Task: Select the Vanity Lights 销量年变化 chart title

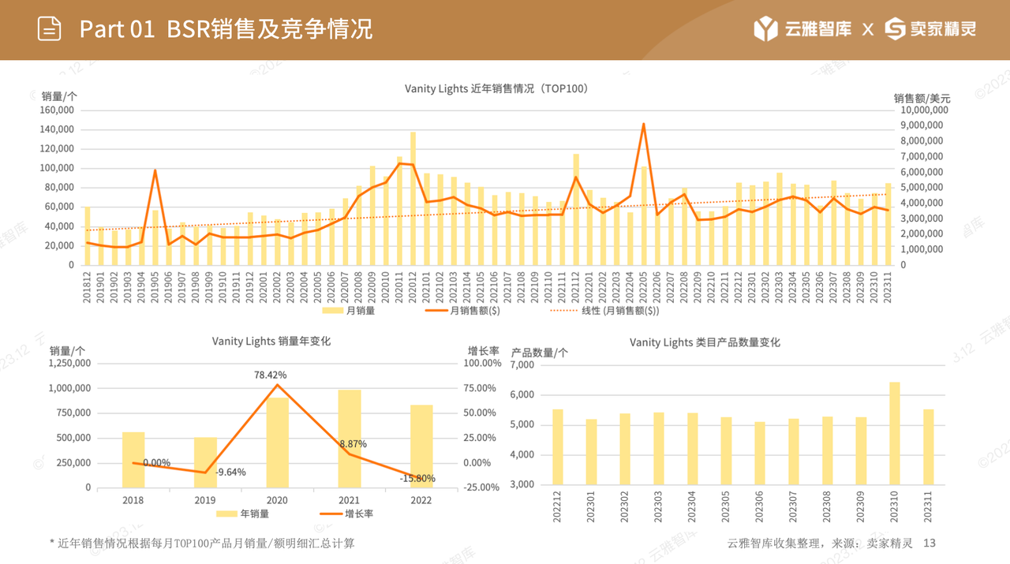Action: pos(271,342)
